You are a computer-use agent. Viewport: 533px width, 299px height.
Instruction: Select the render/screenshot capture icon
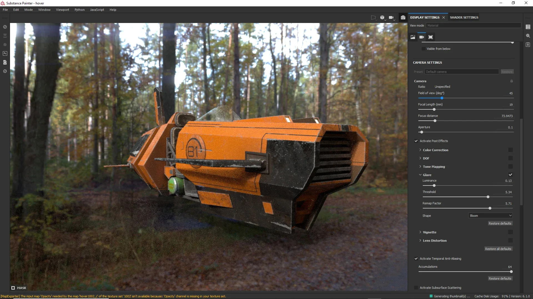point(403,17)
